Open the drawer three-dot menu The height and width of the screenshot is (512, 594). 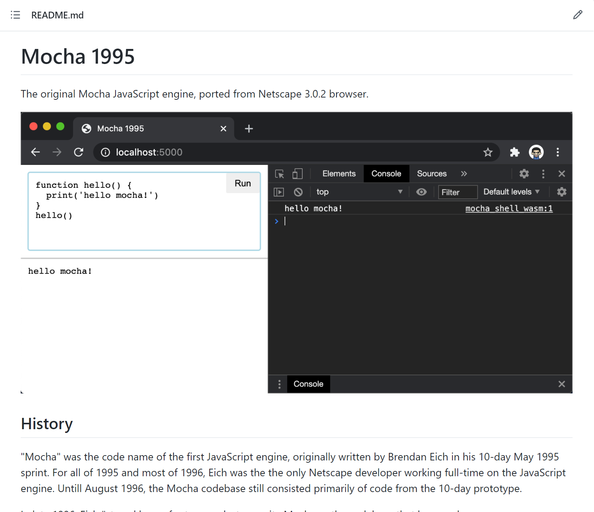coord(279,384)
